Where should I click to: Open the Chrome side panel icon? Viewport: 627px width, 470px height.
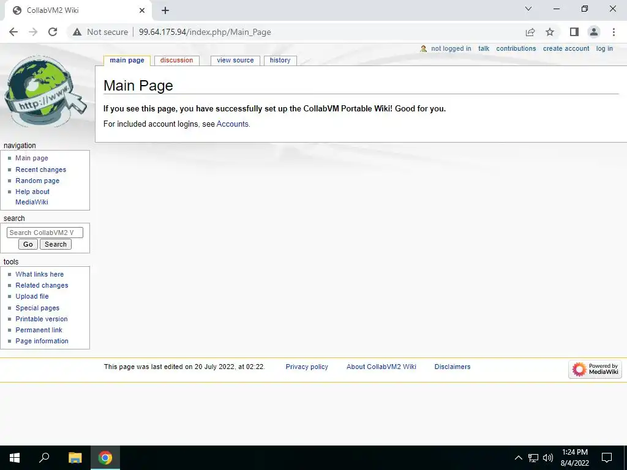point(574,32)
